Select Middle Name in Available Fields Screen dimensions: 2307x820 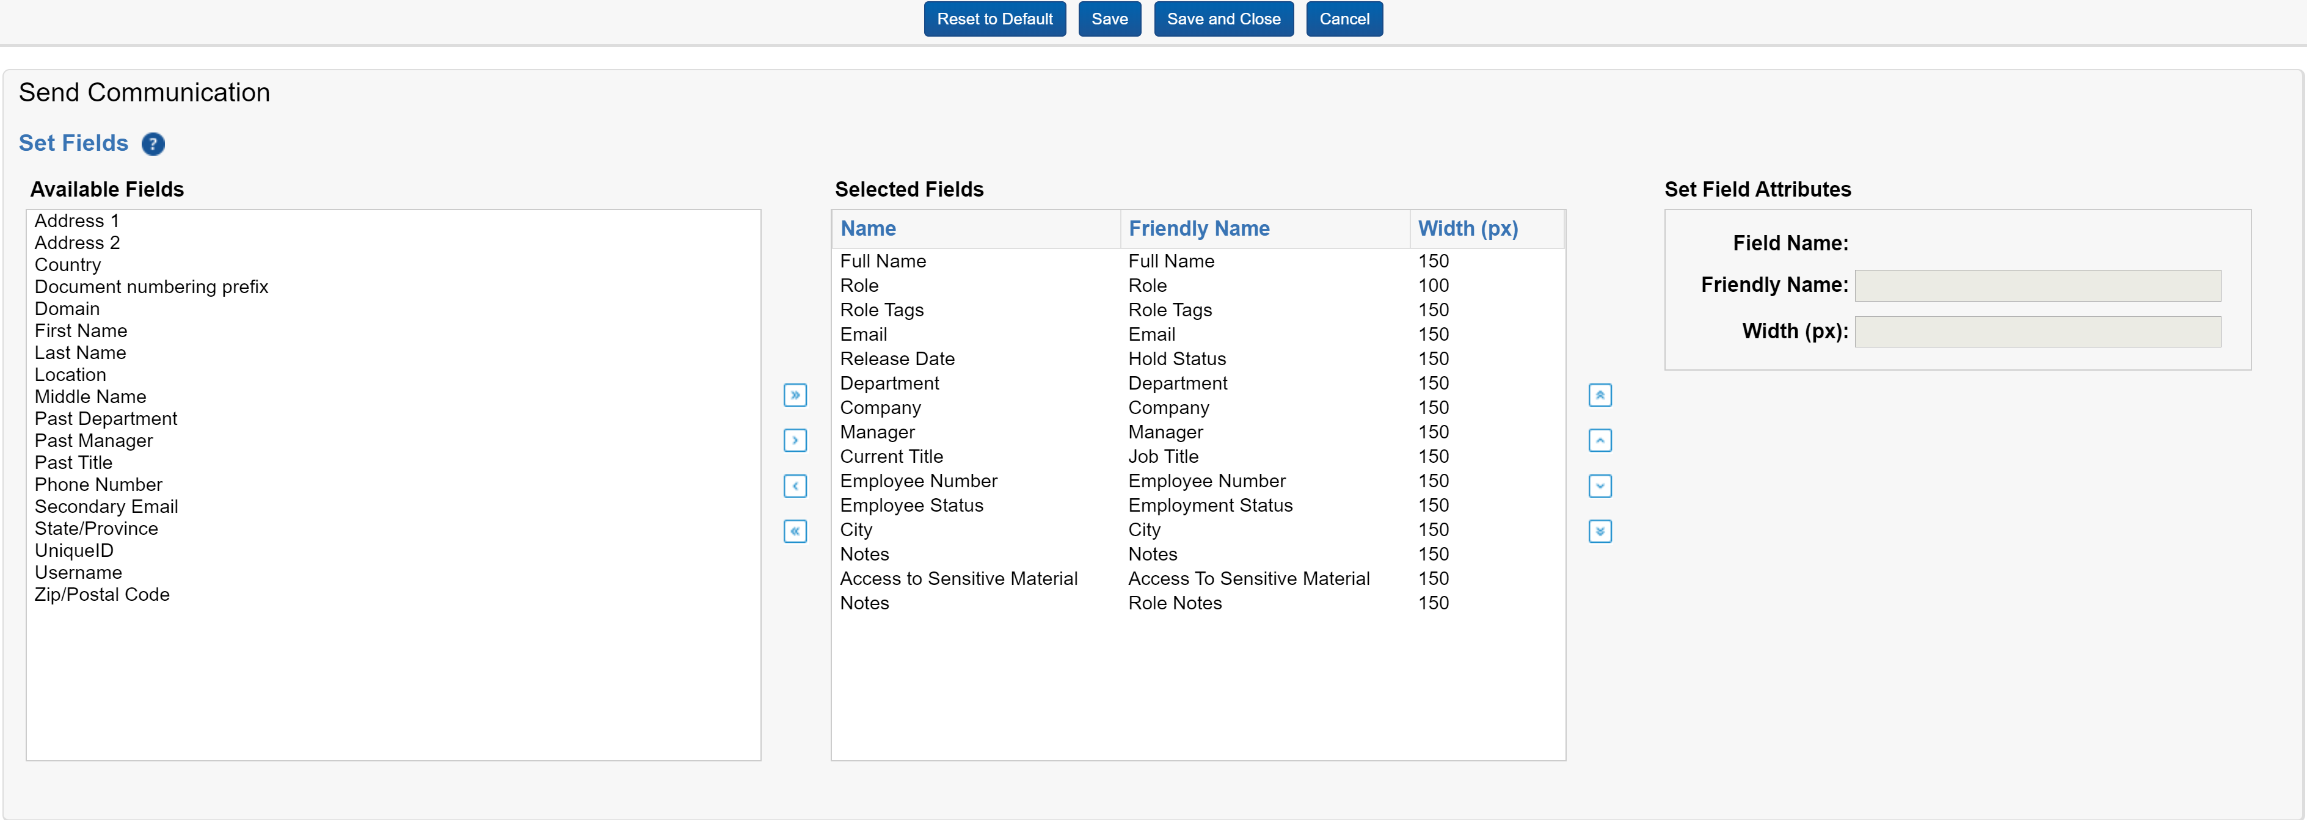[393, 397]
